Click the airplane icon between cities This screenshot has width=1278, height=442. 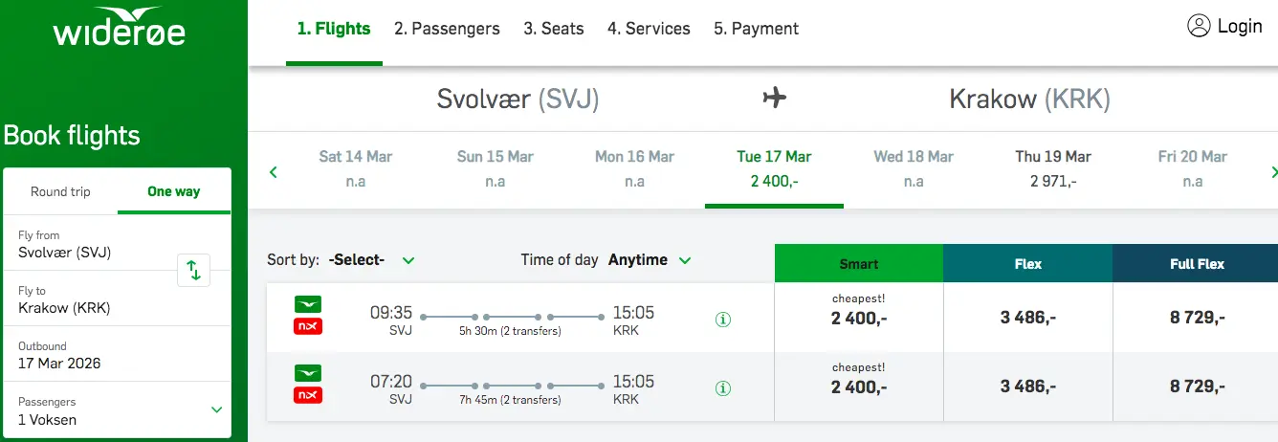(774, 98)
